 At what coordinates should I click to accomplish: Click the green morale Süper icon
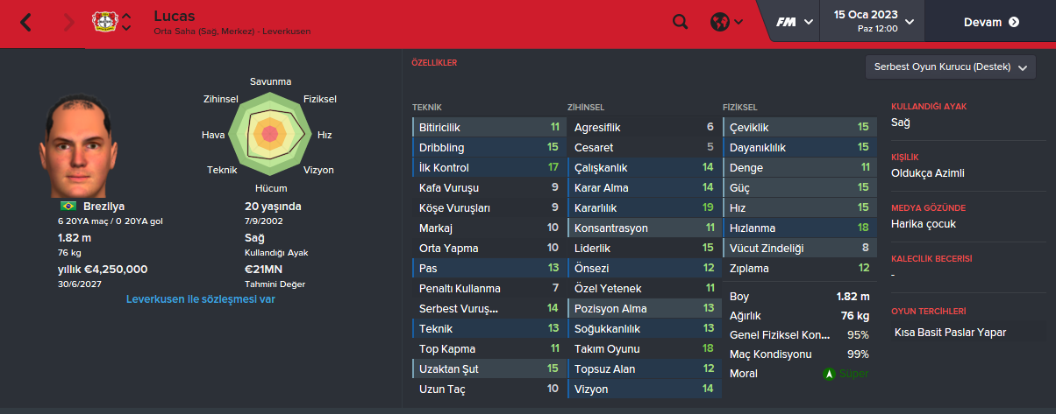pos(829,374)
